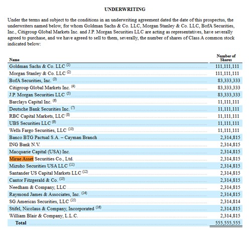The height and width of the screenshot is (230, 251).
Task: Click the Number of Shares column header
Action: click(226, 58)
